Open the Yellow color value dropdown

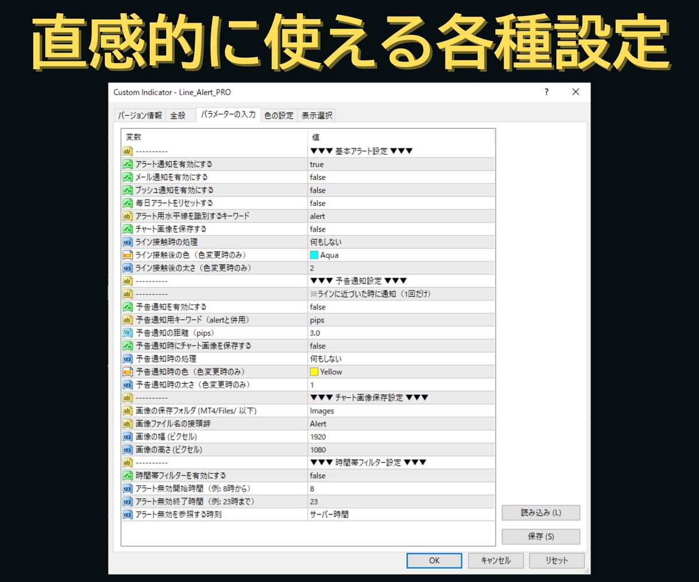(401, 372)
